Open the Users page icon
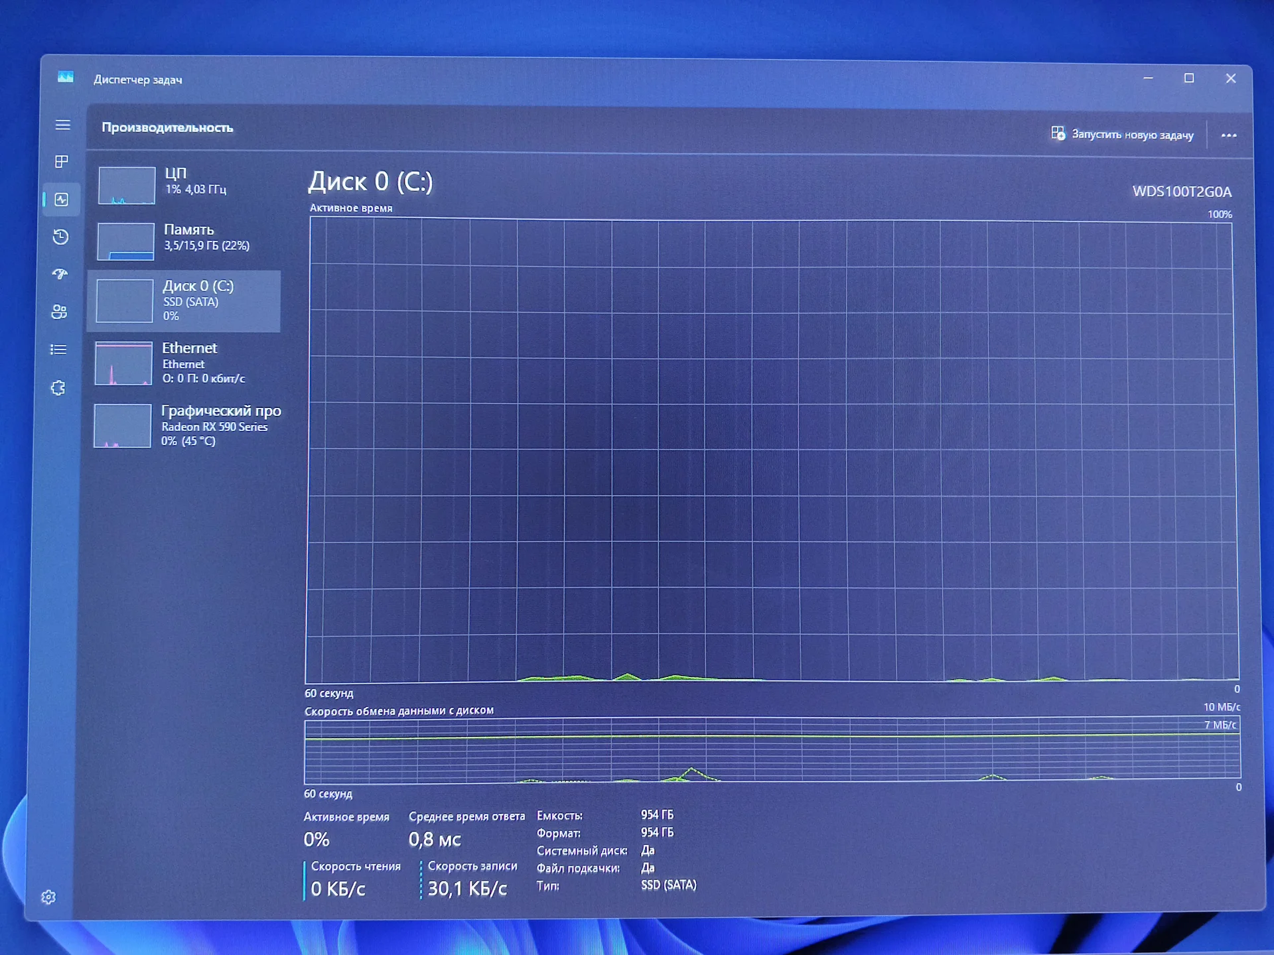The height and width of the screenshot is (955, 1274). pyautogui.click(x=59, y=312)
